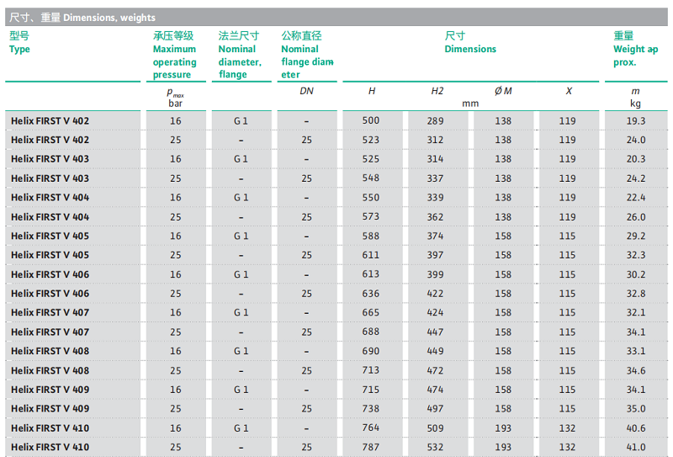The width and height of the screenshot is (673, 457).
Task: Select the 'Ø M' sub-header
Action: 502,91
